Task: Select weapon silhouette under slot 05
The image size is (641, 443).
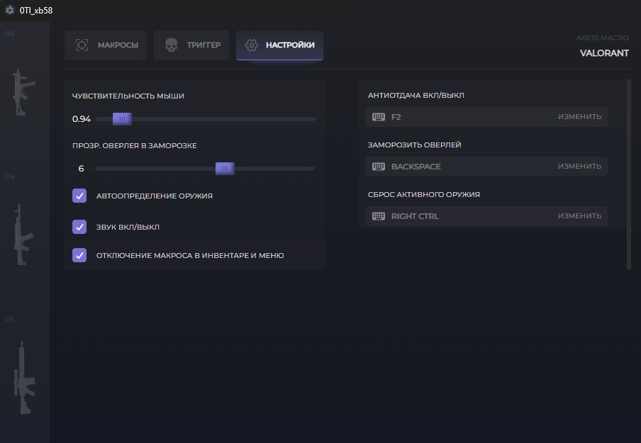Action: click(25, 378)
